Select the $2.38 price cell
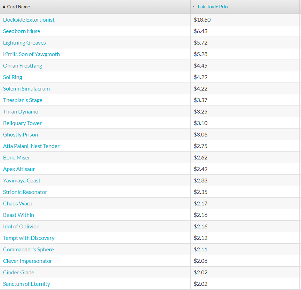 (x=245, y=181)
